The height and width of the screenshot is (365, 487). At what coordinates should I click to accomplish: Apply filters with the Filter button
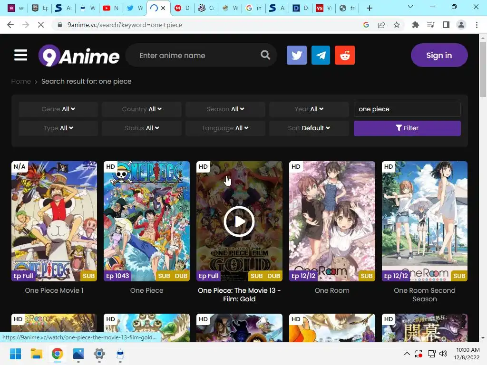407,128
